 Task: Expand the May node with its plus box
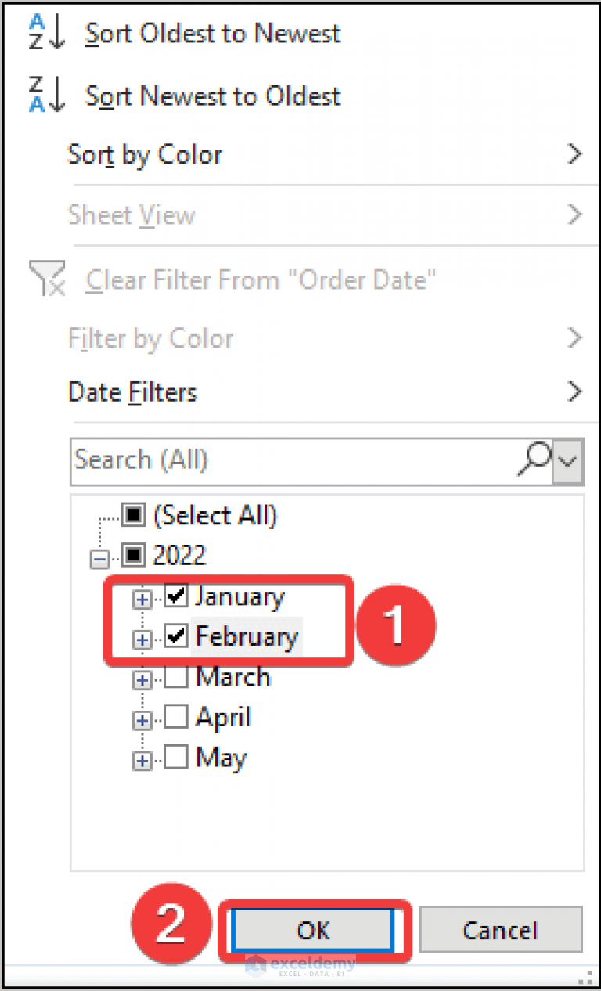(x=142, y=760)
